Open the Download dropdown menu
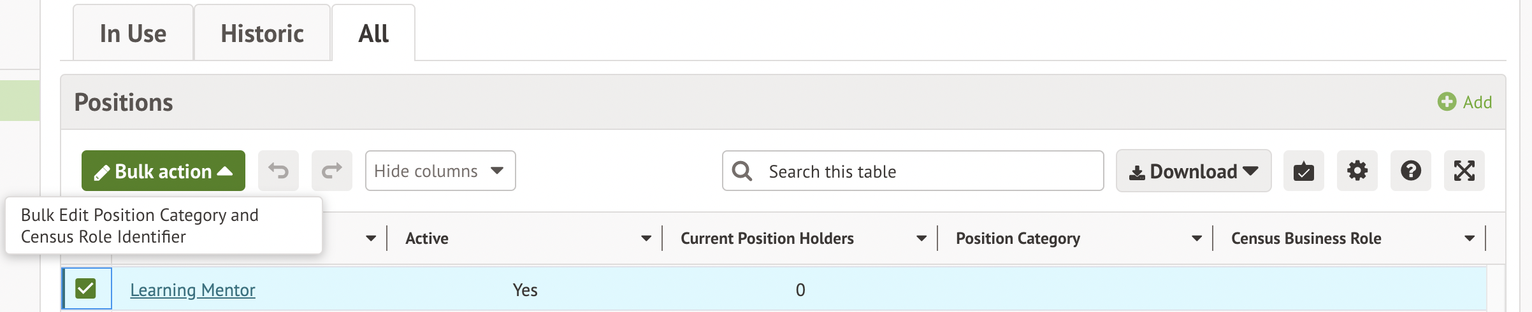 pyautogui.click(x=1193, y=171)
